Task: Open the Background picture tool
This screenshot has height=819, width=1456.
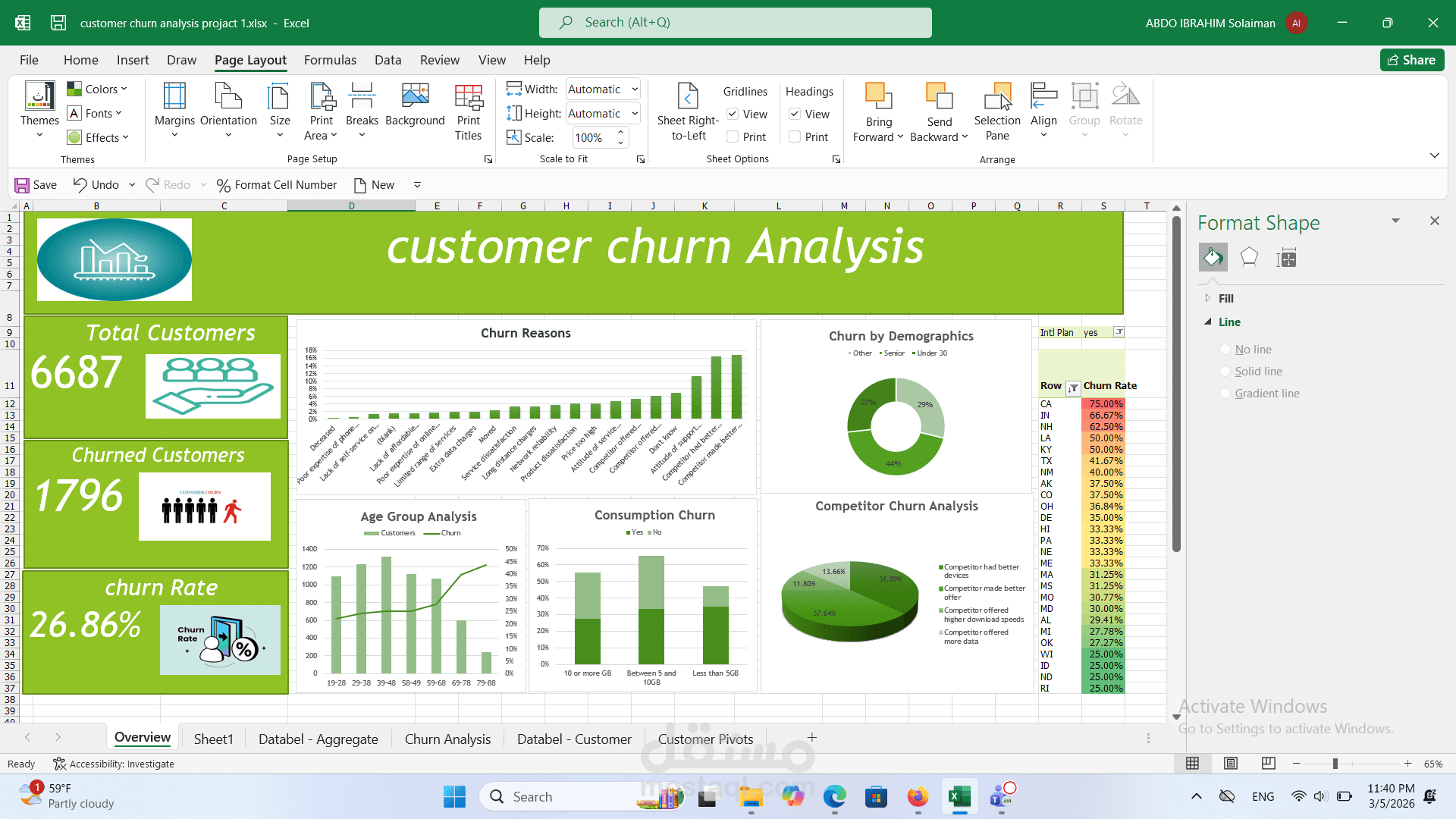Action: pos(414,109)
